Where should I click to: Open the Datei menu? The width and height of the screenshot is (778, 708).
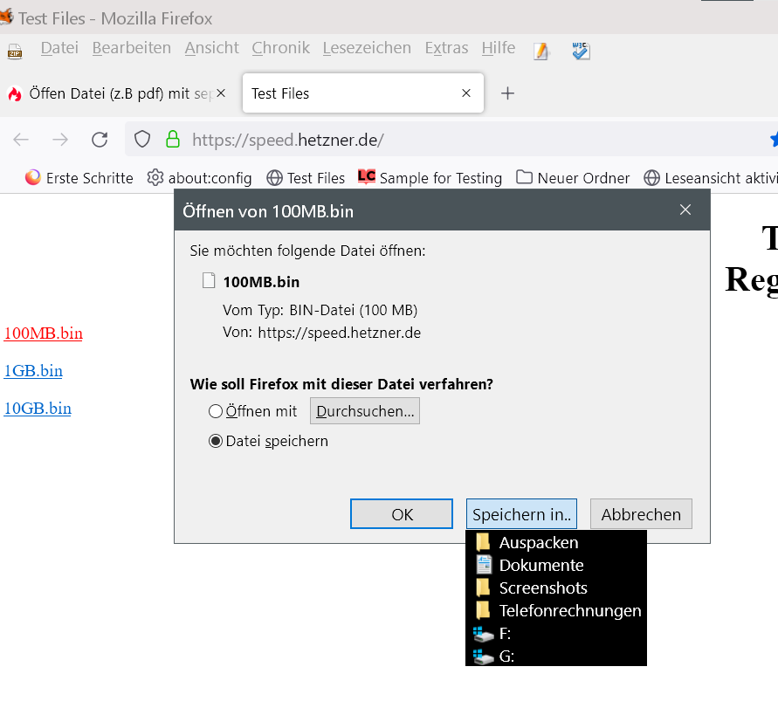tap(59, 48)
